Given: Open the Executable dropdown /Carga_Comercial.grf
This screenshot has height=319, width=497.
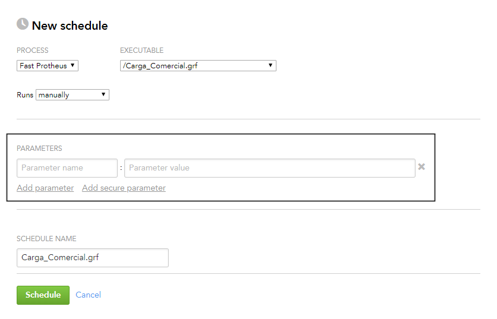Looking at the screenshot, I should 198,65.
